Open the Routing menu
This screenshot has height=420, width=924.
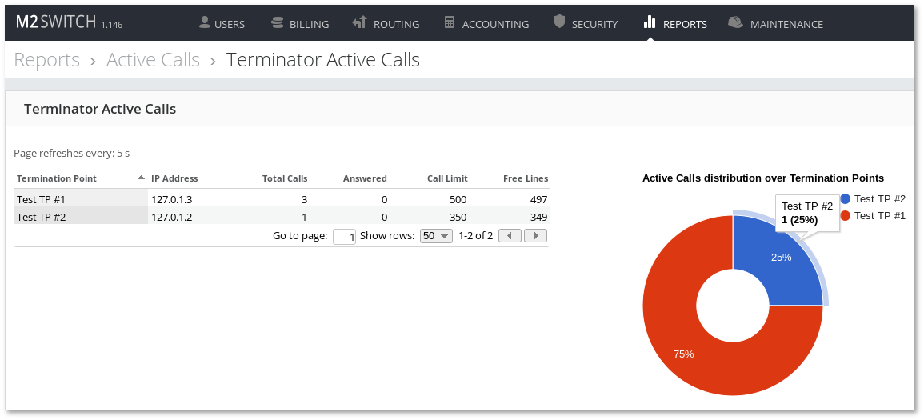(x=386, y=24)
